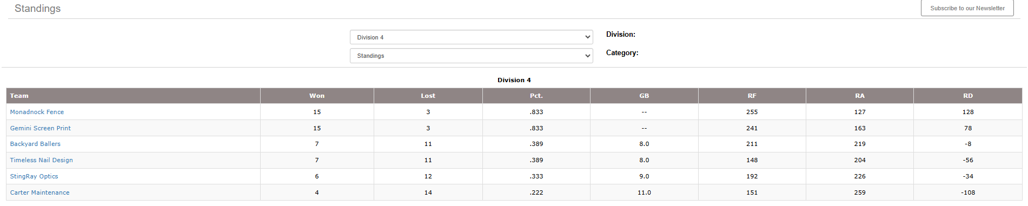1028x206 pixels.
Task: Click the RA column header
Action: (x=859, y=96)
